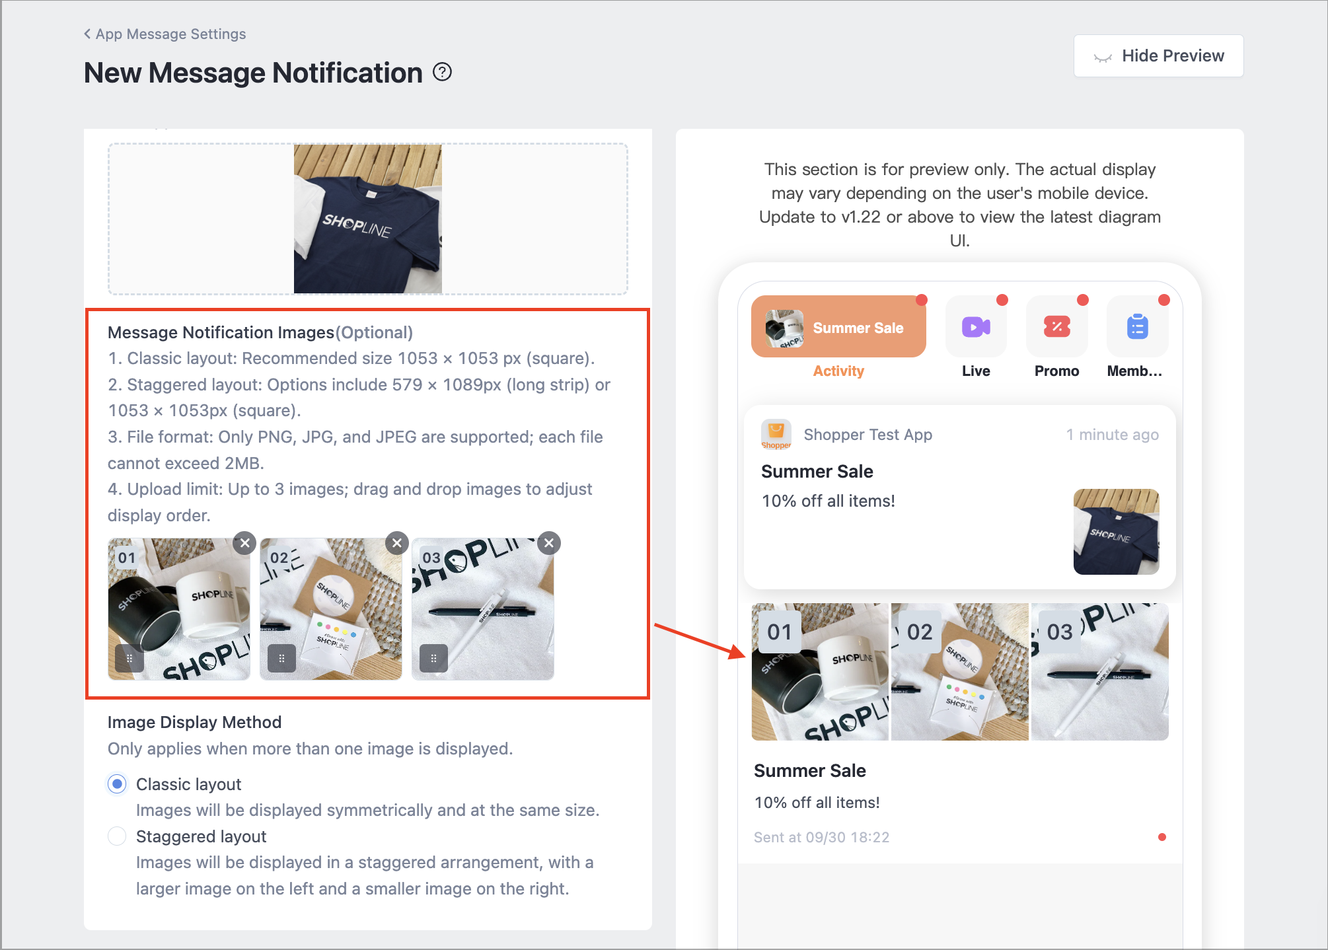Click drag handle on image 02
Image resolution: width=1328 pixels, height=950 pixels.
281,658
